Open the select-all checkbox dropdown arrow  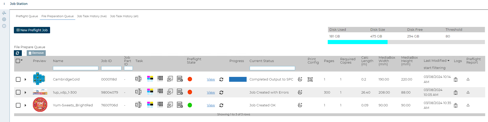pos(22,60)
